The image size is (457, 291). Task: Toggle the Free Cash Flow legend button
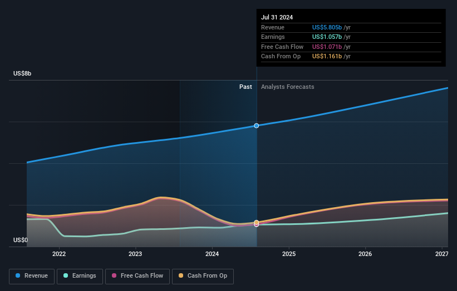(x=137, y=276)
